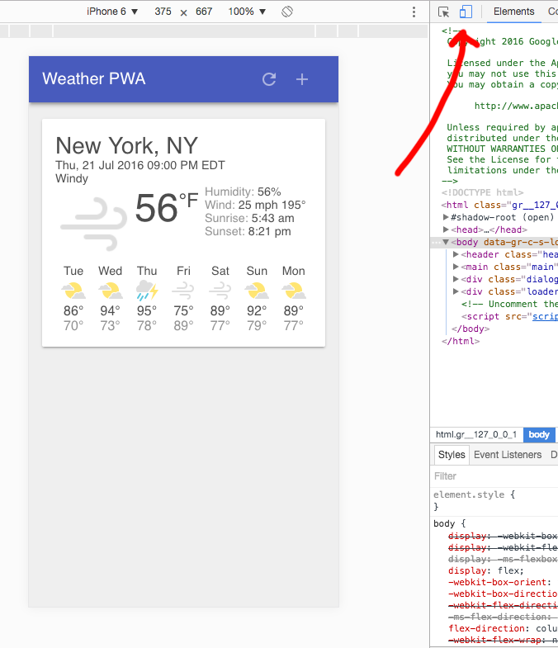Click the display: flex property
The width and height of the screenshot is (558, 648).
pyautogui.click(x=485, y=570)
